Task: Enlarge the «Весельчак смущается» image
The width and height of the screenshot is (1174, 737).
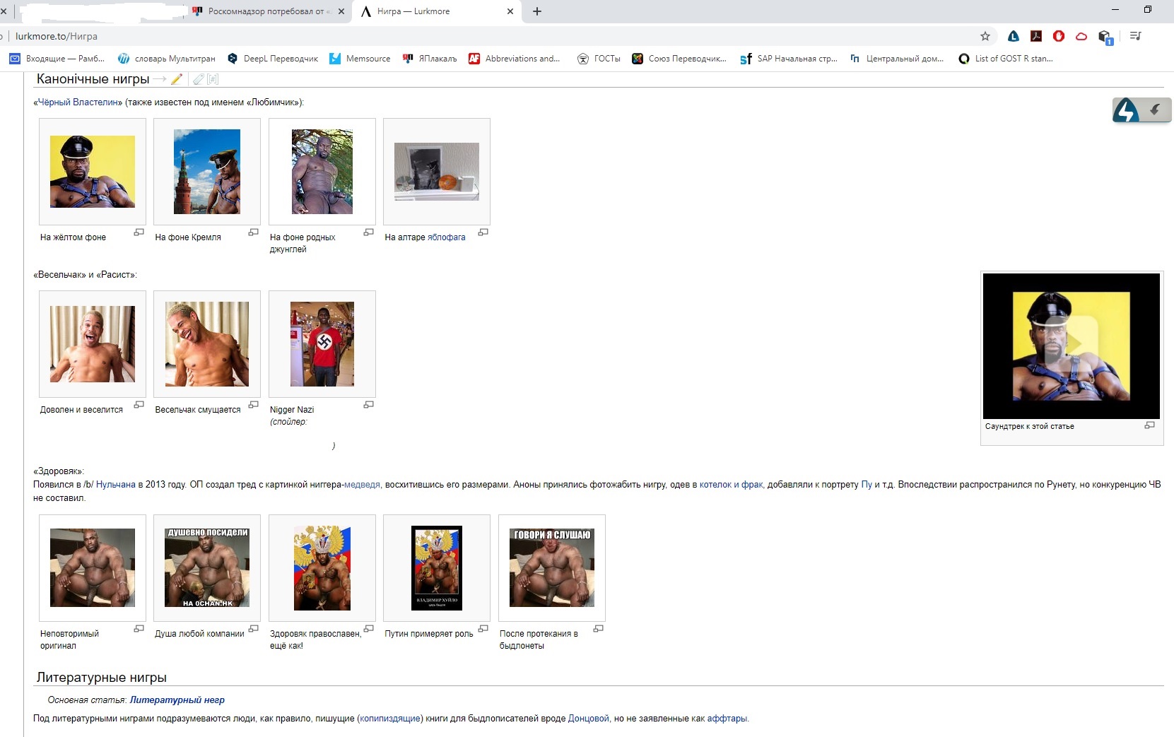Action: click(254, 404)
